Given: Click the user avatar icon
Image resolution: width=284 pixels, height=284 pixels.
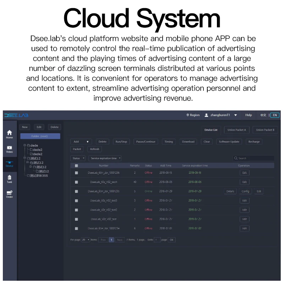Looking at the screenshot, I should 206,115.
